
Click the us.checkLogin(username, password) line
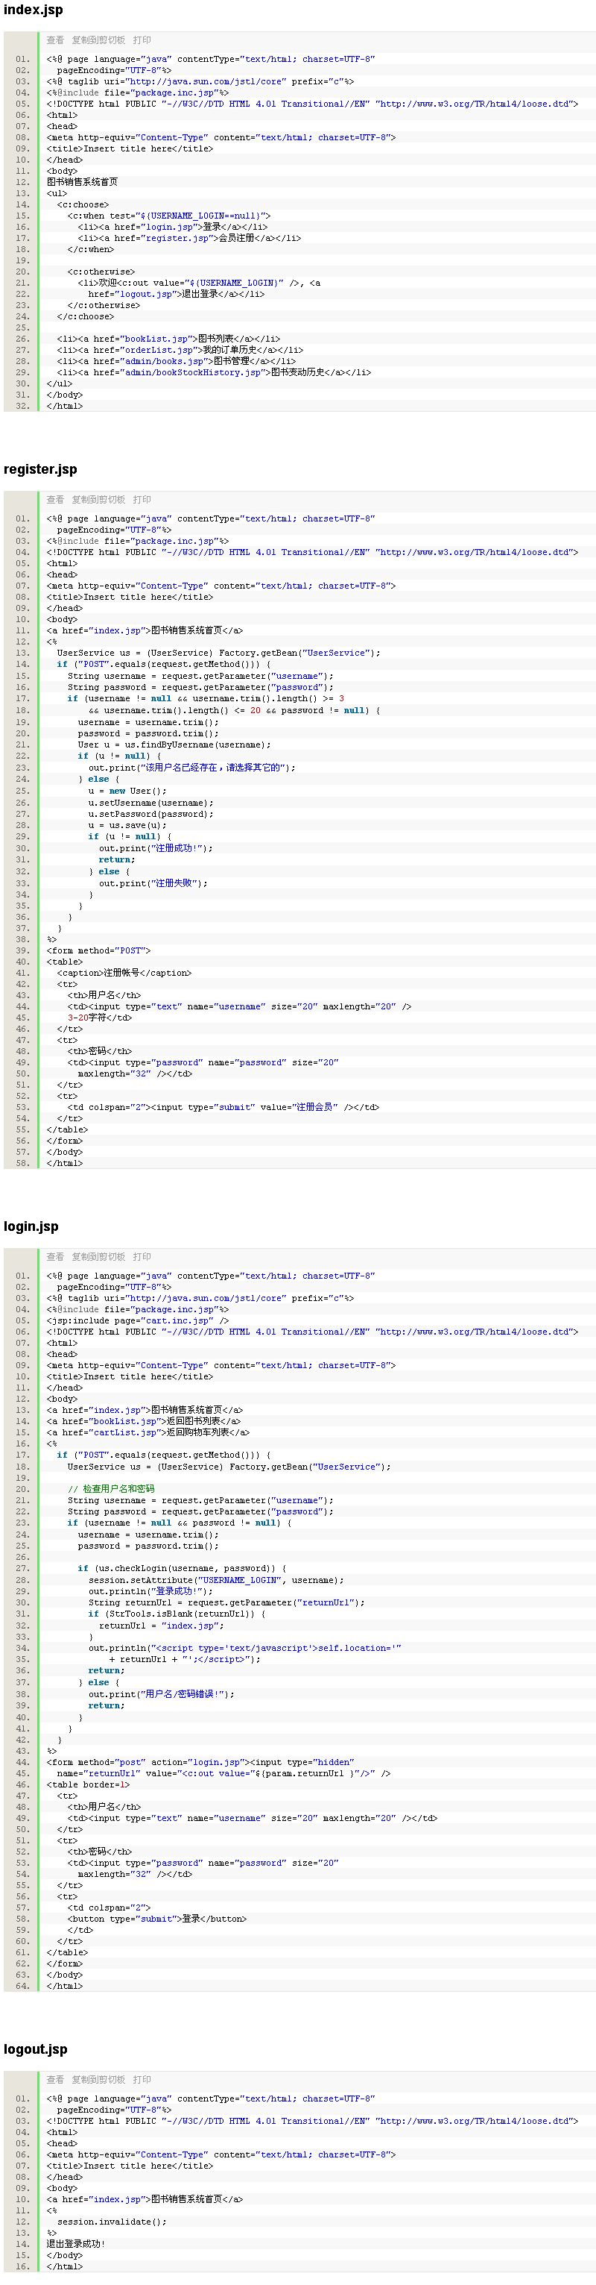coord(182,1569)
